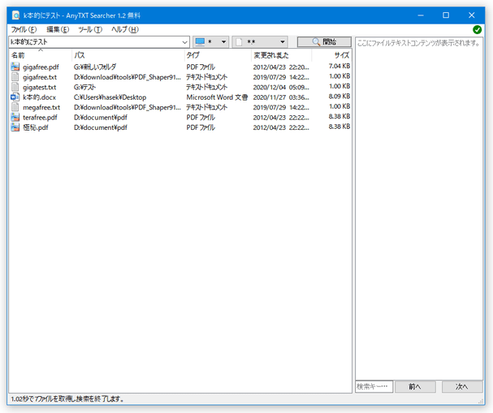
Task: Select the megafree.txt file name
Action: (41, 107)
